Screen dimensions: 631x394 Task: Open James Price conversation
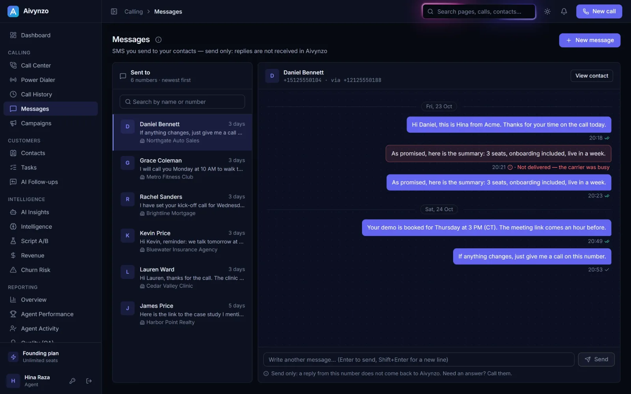pyautogui.click(x=182, y=314)
